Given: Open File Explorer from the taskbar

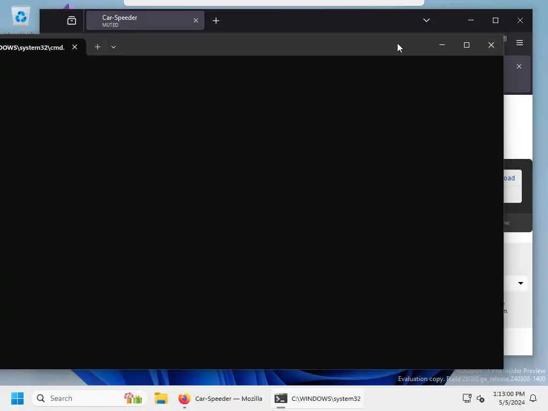Looking at the screenshot, I should coord(161,398).
